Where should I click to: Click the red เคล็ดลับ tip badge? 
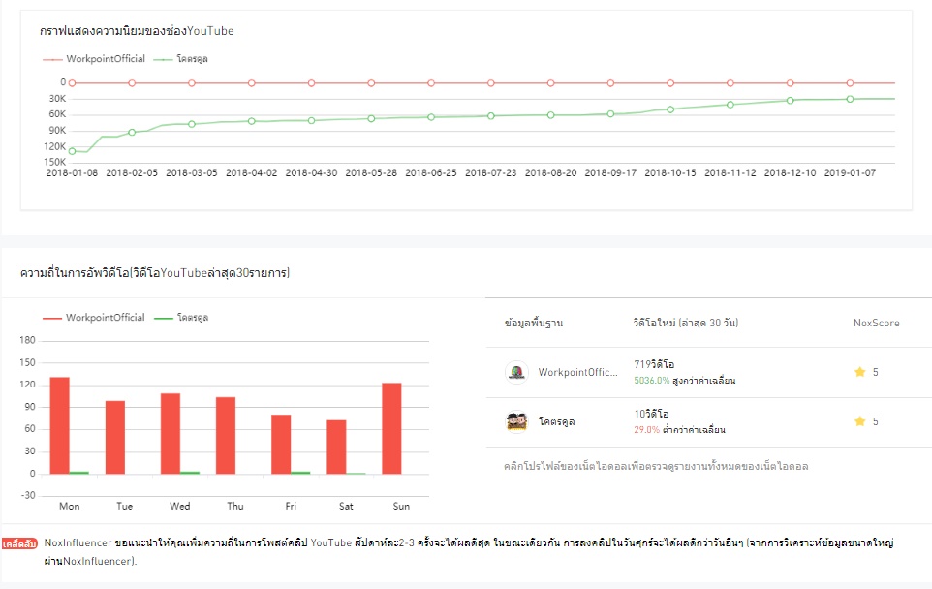coord(19,544)
